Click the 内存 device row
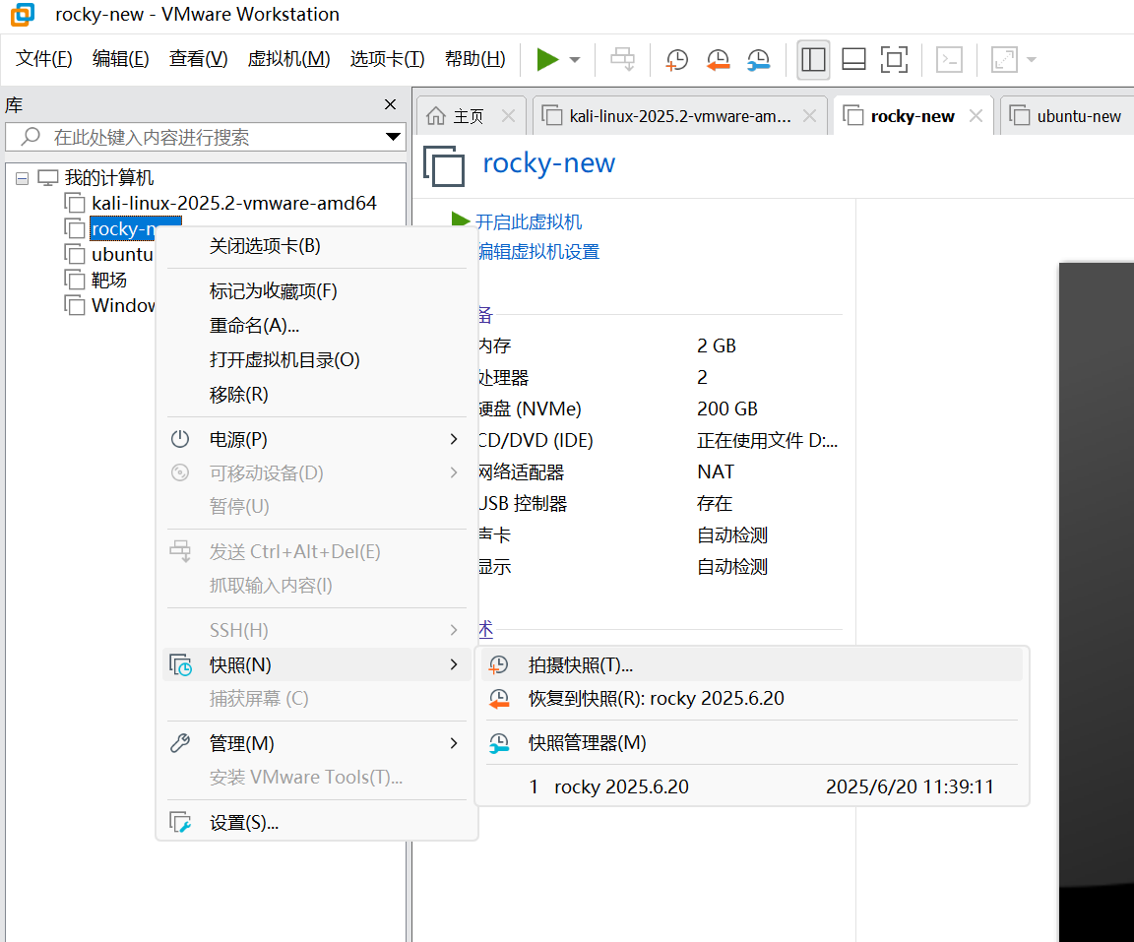Image resolution: width=1134 pixels, height=942 pixels. click(659, 345)
